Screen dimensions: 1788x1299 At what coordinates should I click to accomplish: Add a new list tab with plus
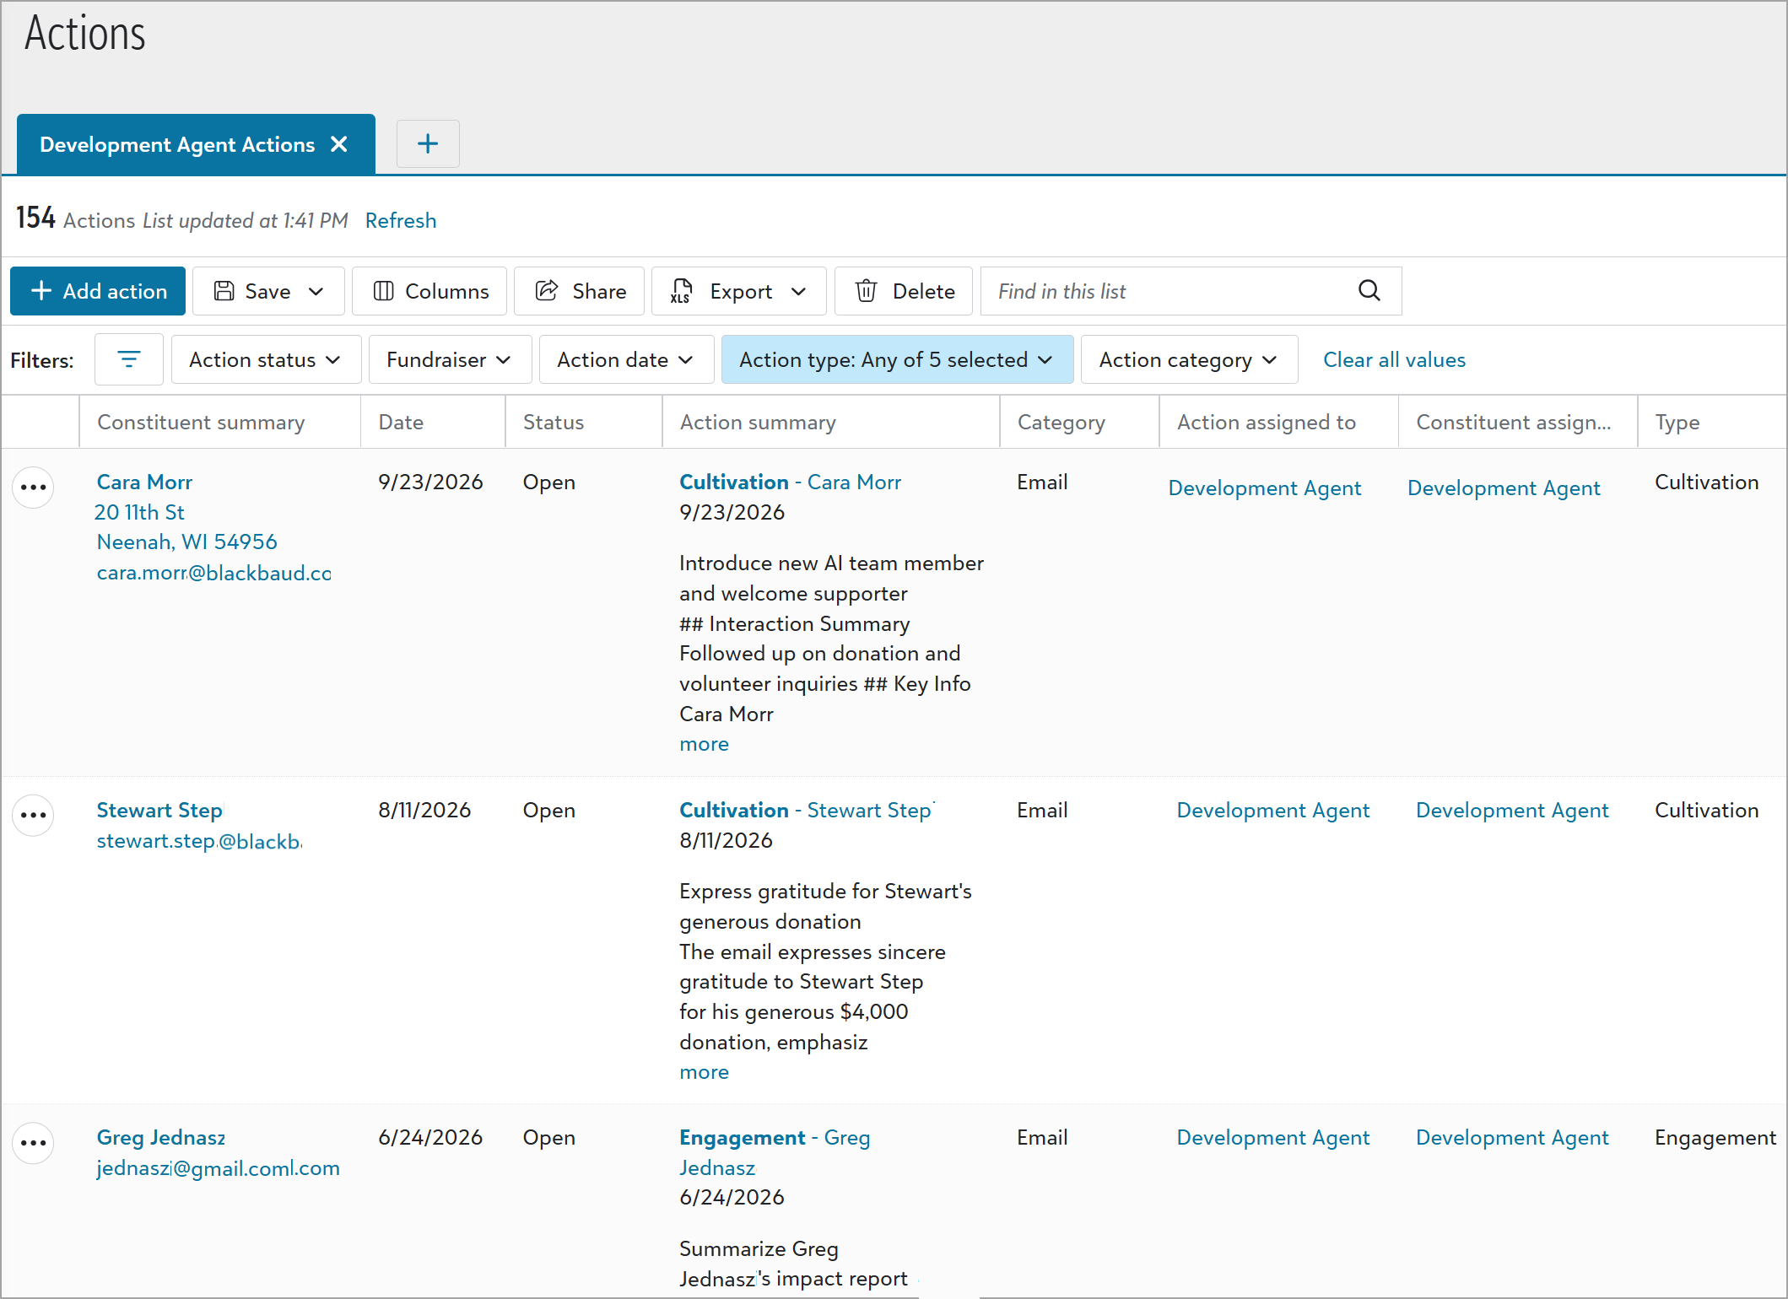428,143
